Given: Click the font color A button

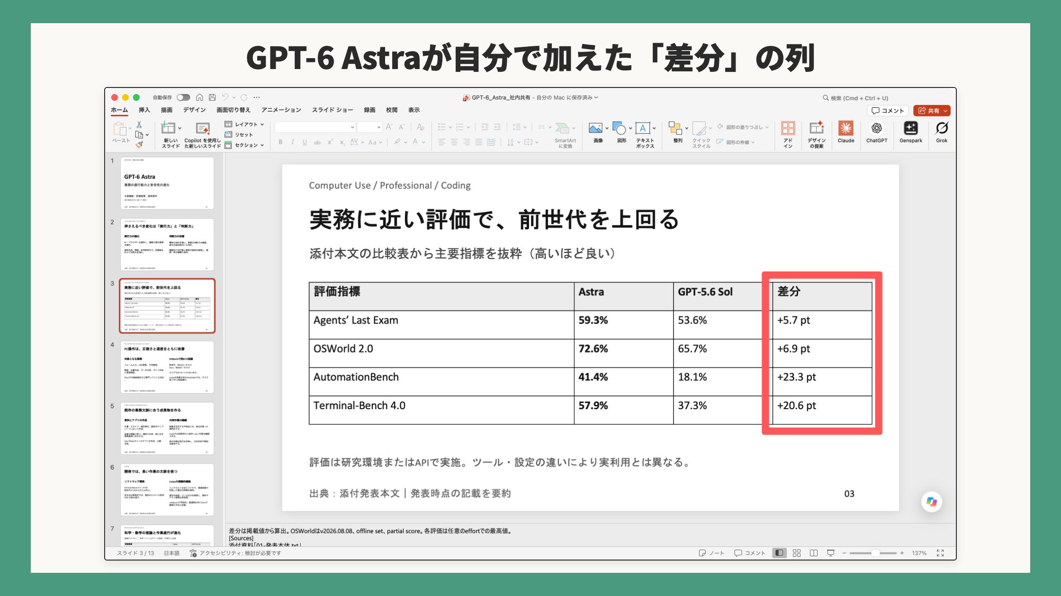Looking at the screenshot, I should coord(415,142).
